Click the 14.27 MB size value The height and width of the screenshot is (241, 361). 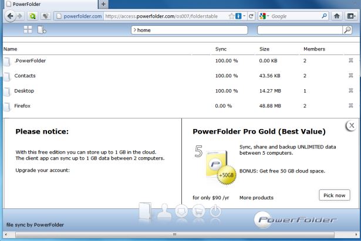point(270,91)
